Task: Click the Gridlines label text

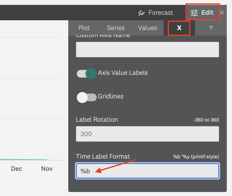Action: click(x=110, y=96)
